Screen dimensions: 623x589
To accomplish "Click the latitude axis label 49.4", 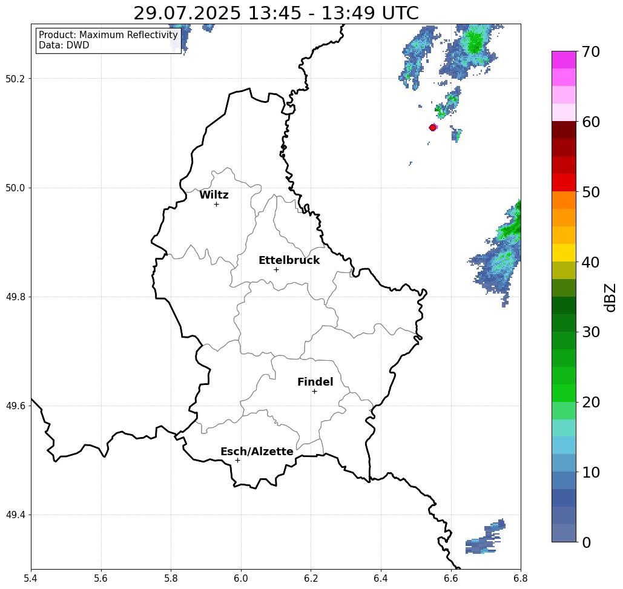I will click(x=15, y=515).
